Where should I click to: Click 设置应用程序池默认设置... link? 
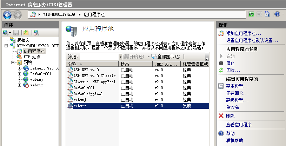(252, 40)
